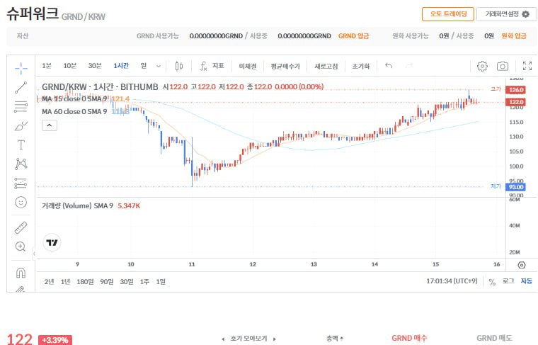
Task: Select the 1시간 interval
Action: point(121,66)
